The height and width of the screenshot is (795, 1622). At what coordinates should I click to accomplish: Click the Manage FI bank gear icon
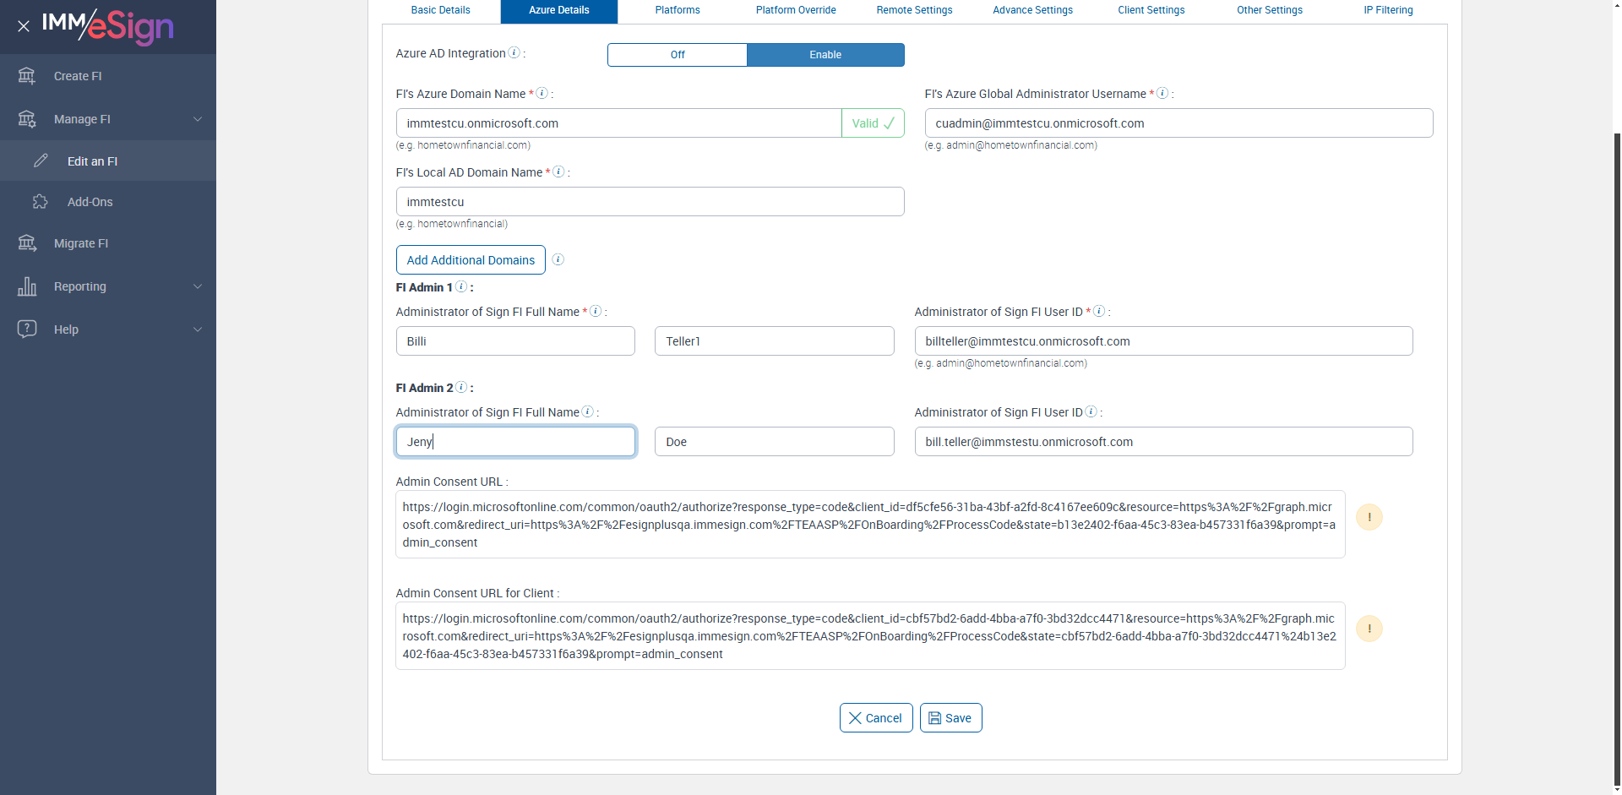pyautogui.click(x=27, y=119)
